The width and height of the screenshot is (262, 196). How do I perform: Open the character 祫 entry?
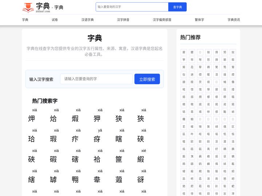[x=97, y=159]
